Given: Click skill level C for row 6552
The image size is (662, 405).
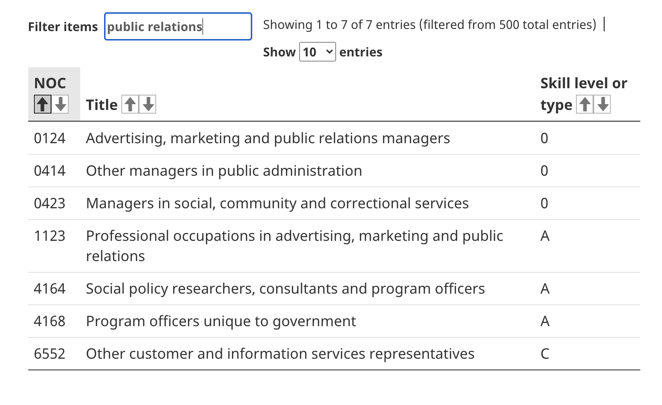Looking at the screenshot, I should tap(545, 354).
